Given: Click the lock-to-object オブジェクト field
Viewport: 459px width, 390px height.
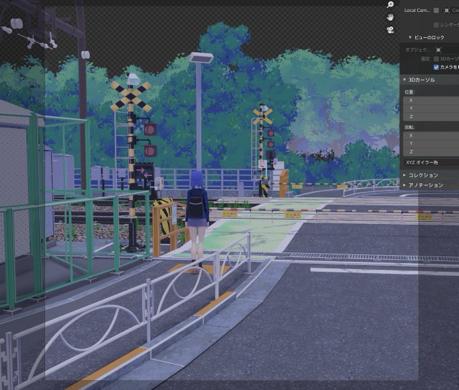Looking at the screenshot, I should [x=448, y=50].
